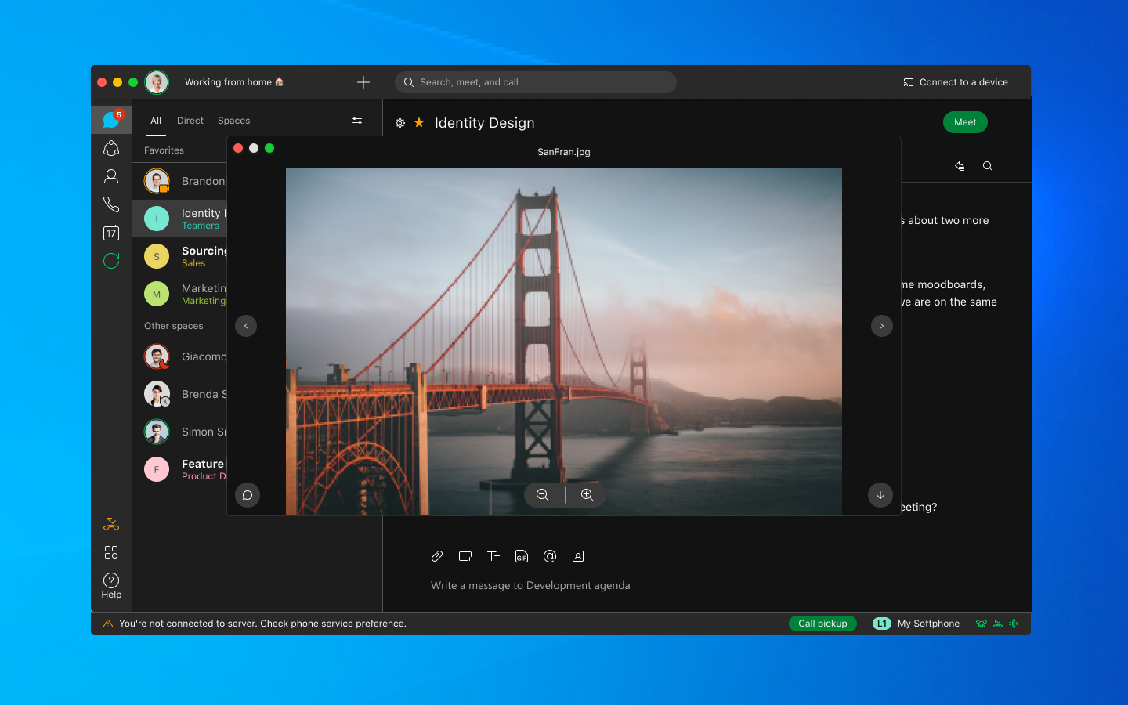This screenshot has width=1128, height=705.
Task: Click the Other spaces section header
Action: coord(174,326)
